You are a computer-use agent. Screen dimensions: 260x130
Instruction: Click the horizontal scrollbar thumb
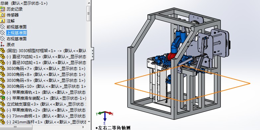tap(16, 127)
